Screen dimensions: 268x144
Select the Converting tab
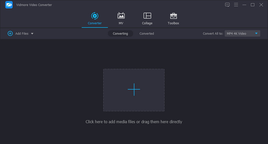point(120,33)
